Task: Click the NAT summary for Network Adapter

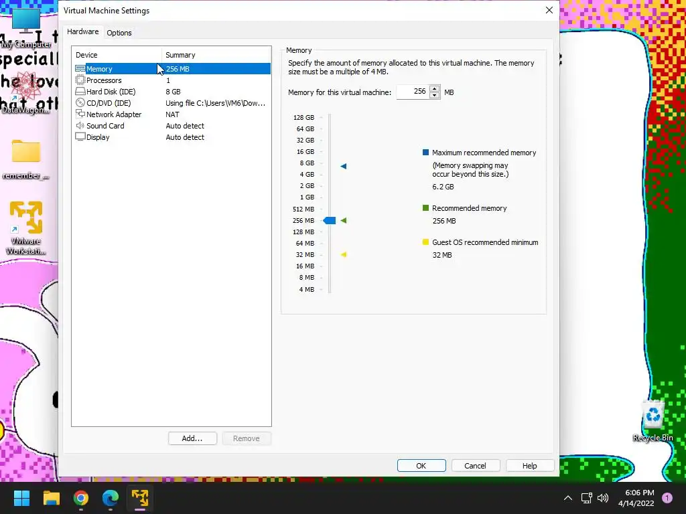Action: 172,114
